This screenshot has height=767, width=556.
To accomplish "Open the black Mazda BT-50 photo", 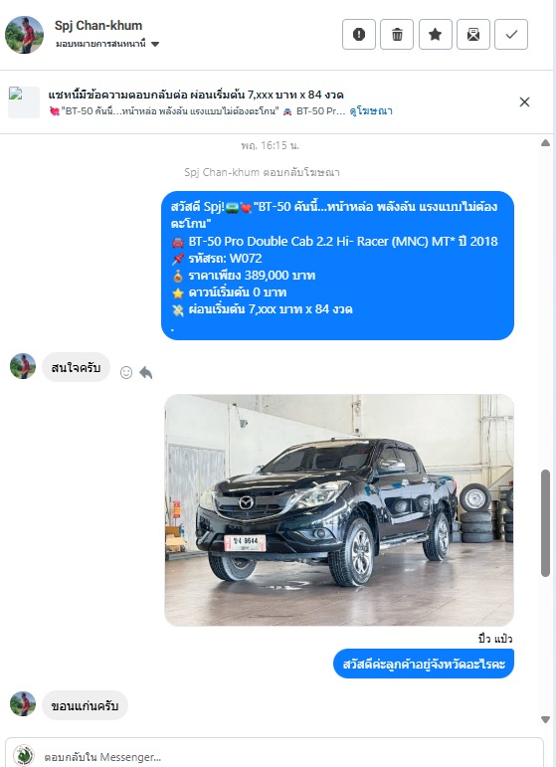I will (x=339, y=510).
